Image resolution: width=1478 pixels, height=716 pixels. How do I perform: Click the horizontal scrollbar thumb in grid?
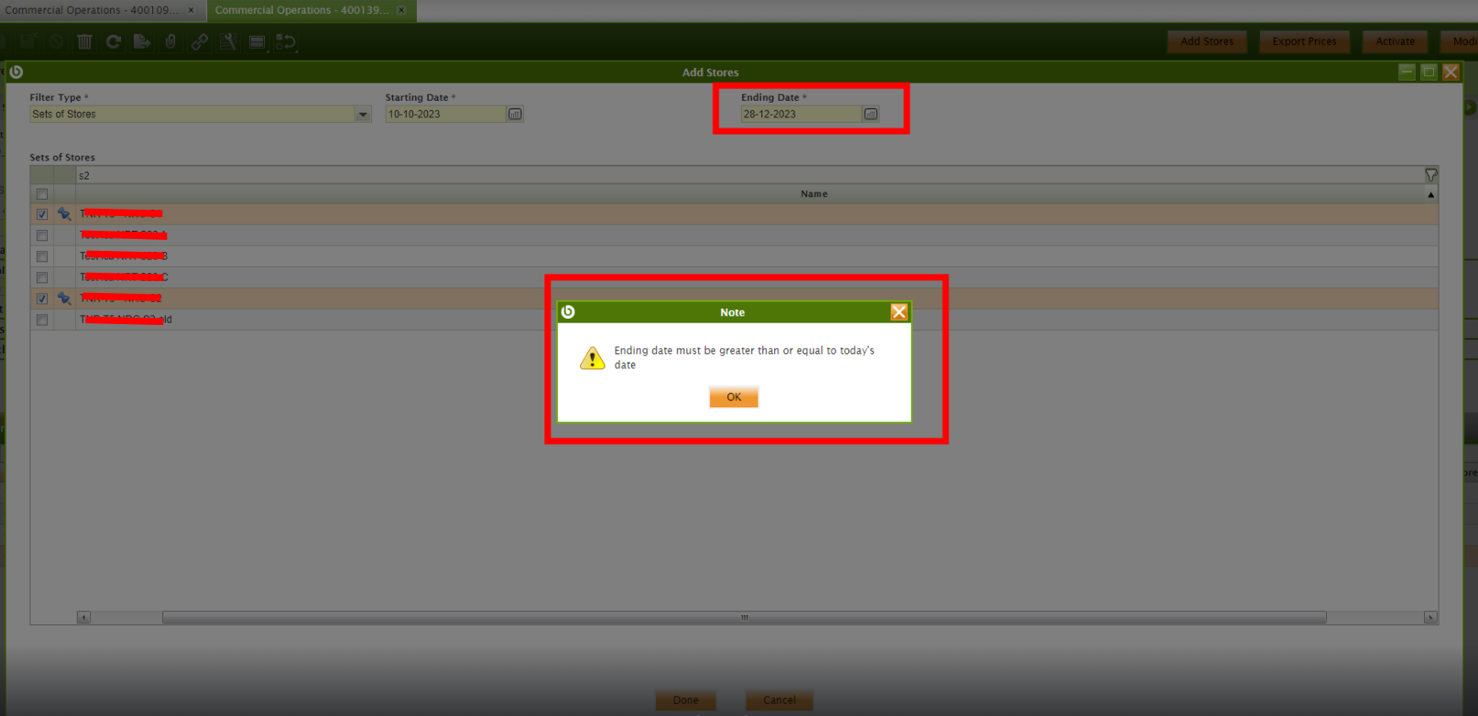pyautogui.click(x=744, y=617)
